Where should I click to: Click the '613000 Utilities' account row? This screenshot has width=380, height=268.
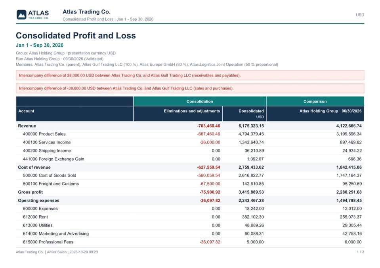(190, 225)
